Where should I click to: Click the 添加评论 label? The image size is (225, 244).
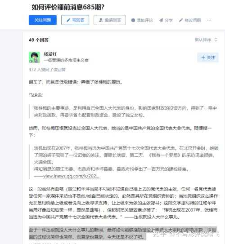pyautogui.click(x=144, y=20)
